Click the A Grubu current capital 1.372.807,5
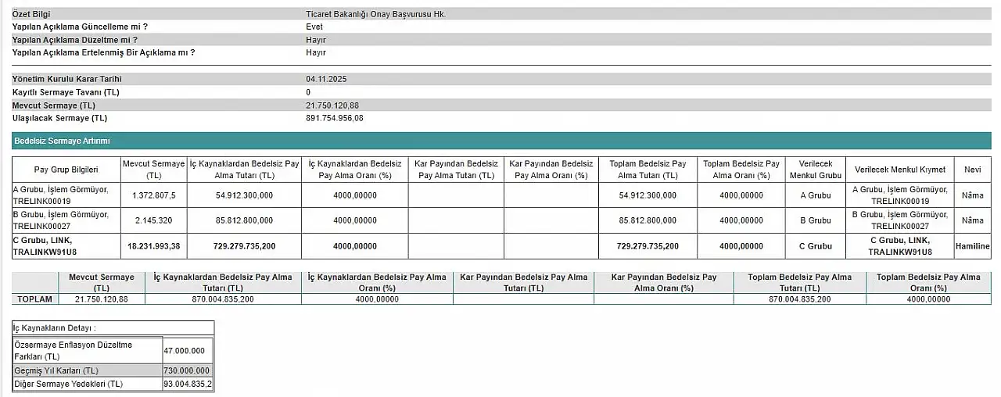Screen dimensions: 1001x397 click(x=154, y=195)
